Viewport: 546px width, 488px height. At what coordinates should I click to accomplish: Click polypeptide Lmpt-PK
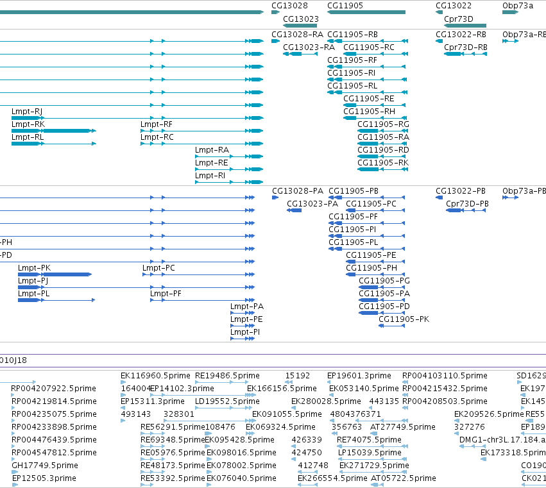click(35, 268)
